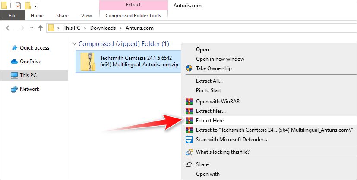
Task: Click the Properties checkmark icon in title bar
Action: (x=18, y=6)
